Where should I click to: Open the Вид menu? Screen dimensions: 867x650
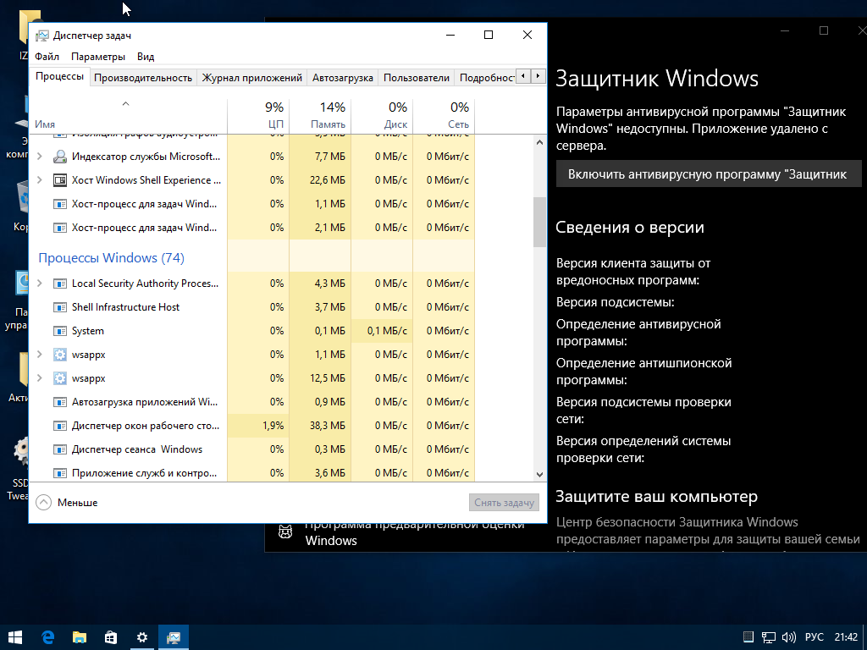(x=146, y=57)
